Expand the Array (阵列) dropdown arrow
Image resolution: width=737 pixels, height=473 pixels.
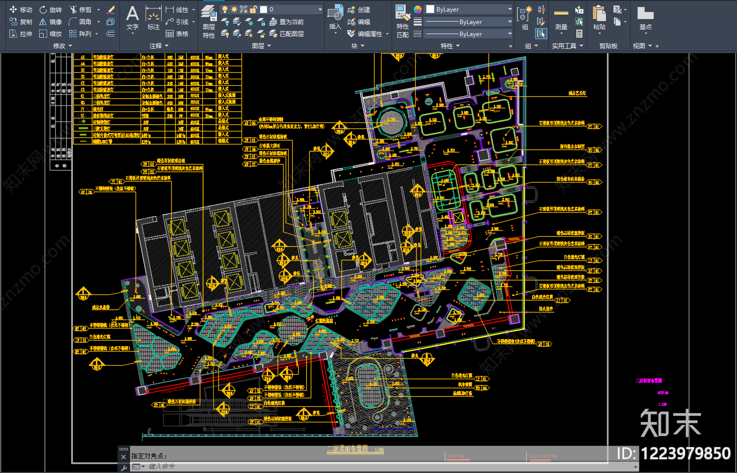96,34
